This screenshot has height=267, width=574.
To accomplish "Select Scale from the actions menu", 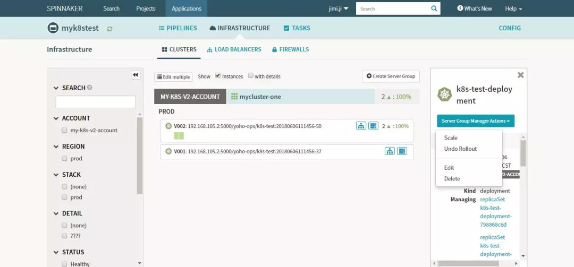I will point(451,138).
